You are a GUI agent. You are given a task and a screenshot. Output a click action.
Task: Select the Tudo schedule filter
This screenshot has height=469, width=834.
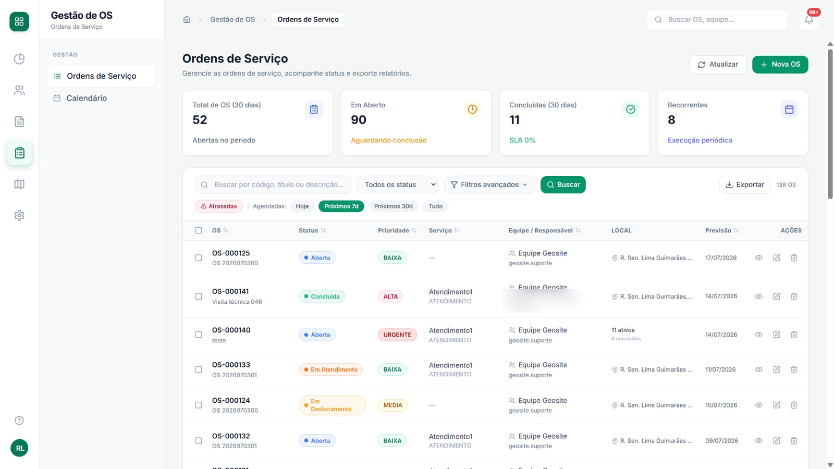[436, 206]
